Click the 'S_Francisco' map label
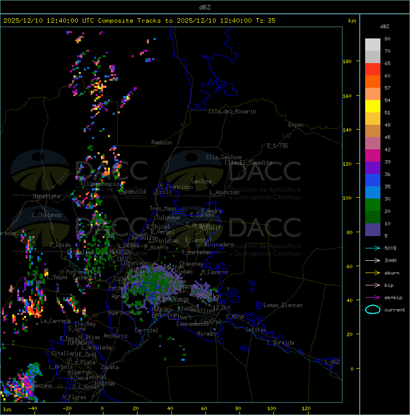This screenshot has height=415, width=410. pos(176,187)
